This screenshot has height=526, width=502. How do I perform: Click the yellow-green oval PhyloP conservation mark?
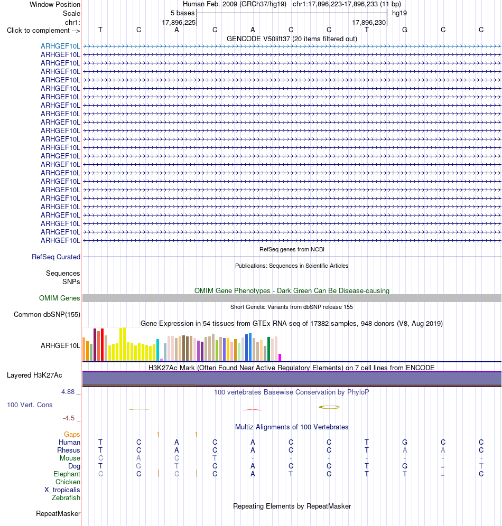point(329,407)
